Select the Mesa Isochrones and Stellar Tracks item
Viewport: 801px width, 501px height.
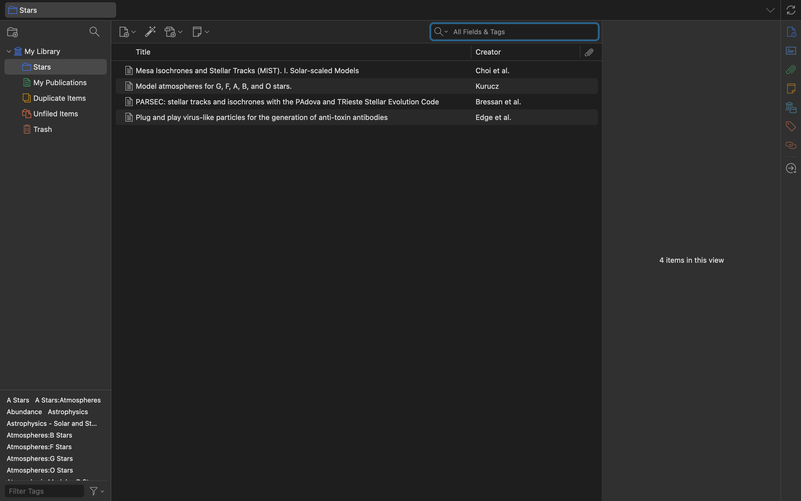click(357, 71)
